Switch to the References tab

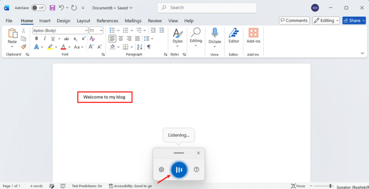(x=107, y=21)
